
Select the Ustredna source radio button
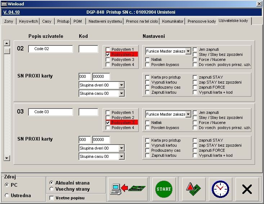7,195
